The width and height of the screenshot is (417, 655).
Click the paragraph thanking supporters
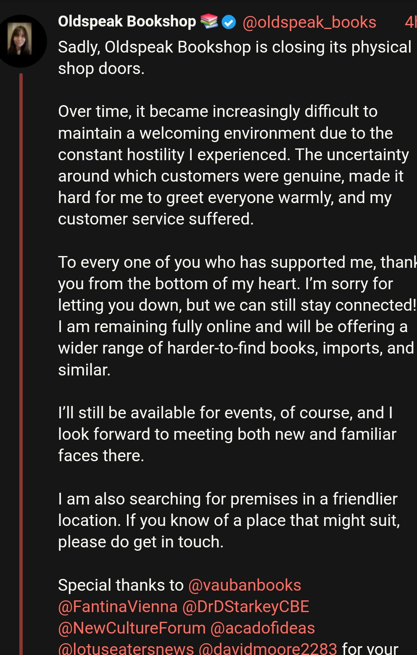(238, 316)
